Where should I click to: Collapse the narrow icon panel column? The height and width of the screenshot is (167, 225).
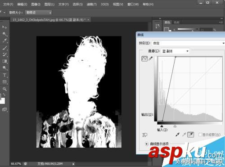pos(160,18)
